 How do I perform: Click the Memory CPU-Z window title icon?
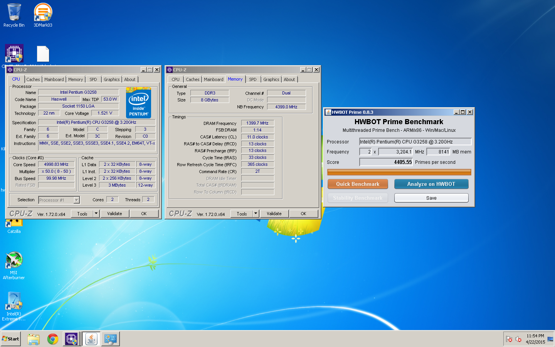170,70
